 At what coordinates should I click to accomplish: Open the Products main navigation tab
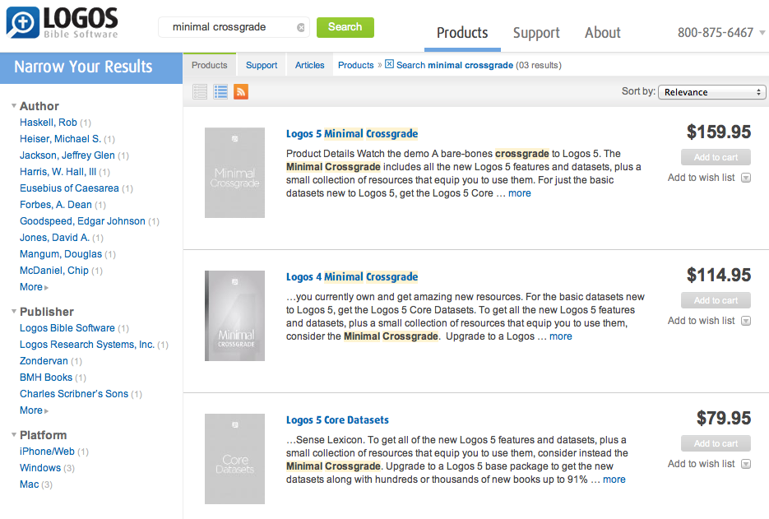click(x=462, y=33)
